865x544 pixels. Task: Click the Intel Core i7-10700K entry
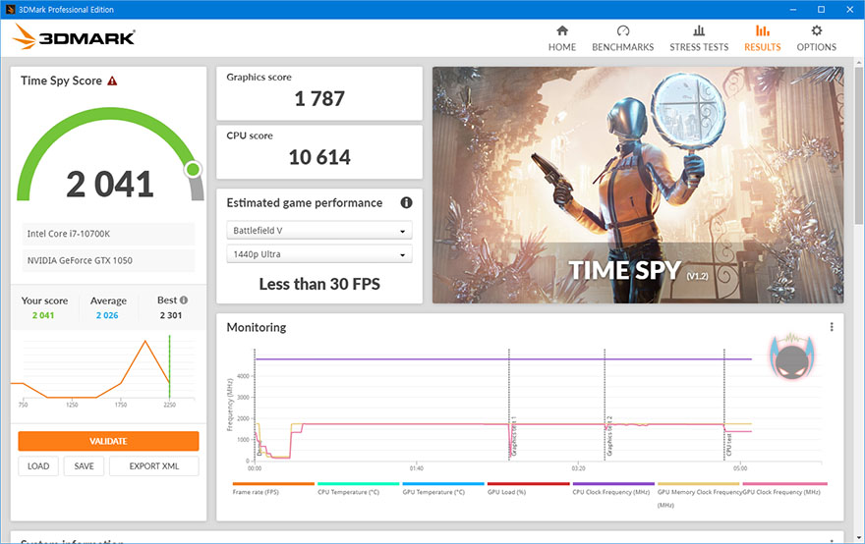(x=108, y=234)
